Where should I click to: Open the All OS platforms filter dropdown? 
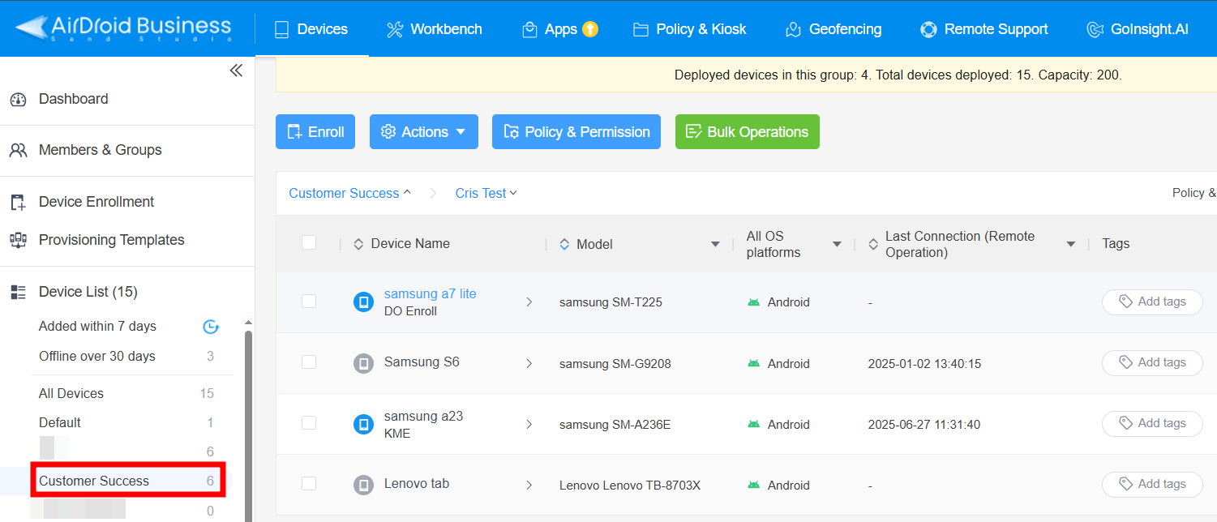point(837,245)
